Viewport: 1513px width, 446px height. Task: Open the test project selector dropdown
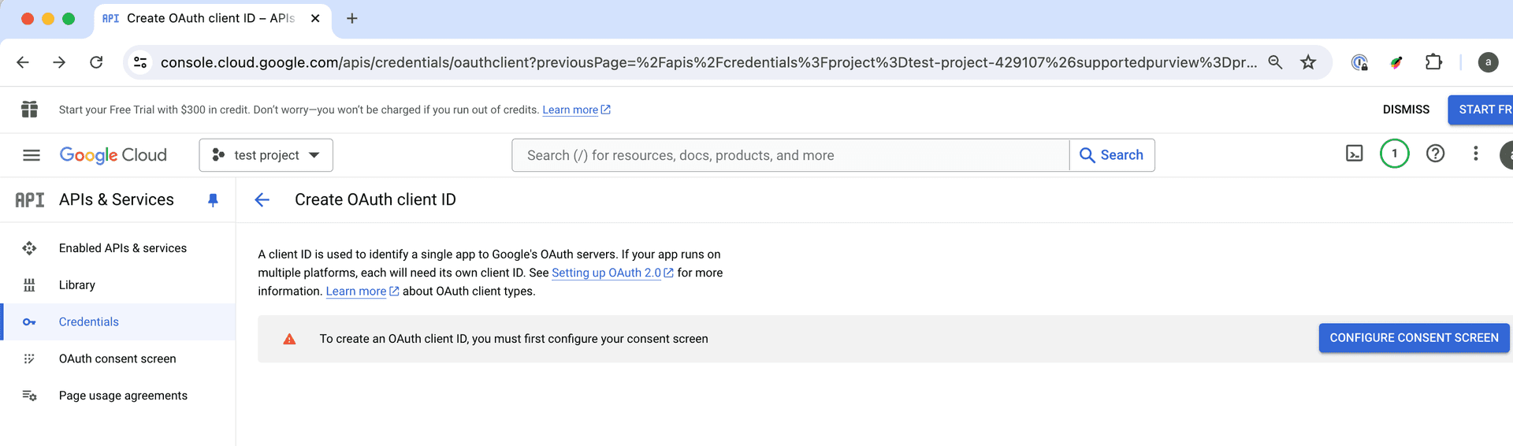pos(266,155)
